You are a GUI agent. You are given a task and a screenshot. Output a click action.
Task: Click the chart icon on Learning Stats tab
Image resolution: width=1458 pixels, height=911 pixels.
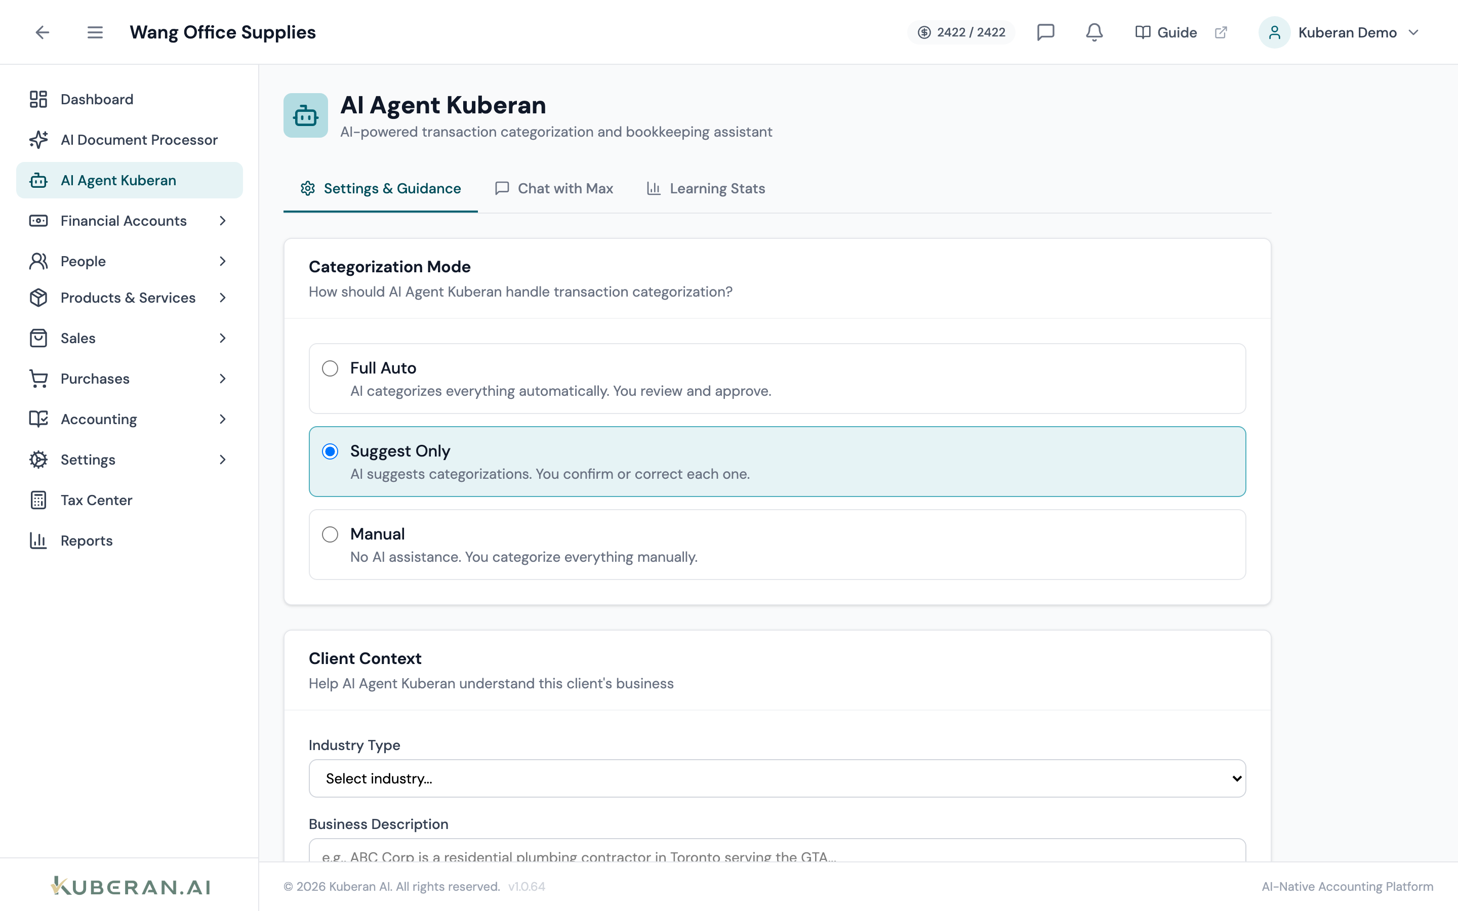pos(654,189)
